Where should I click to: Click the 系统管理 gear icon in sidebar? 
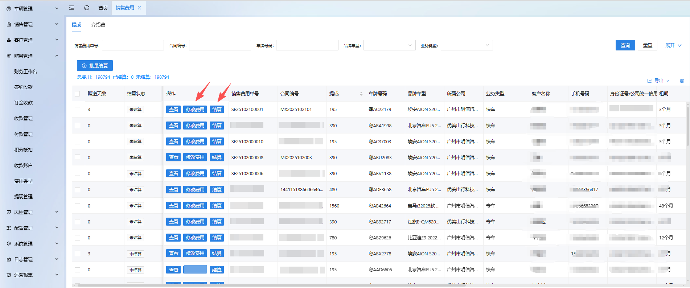point(9,244)
